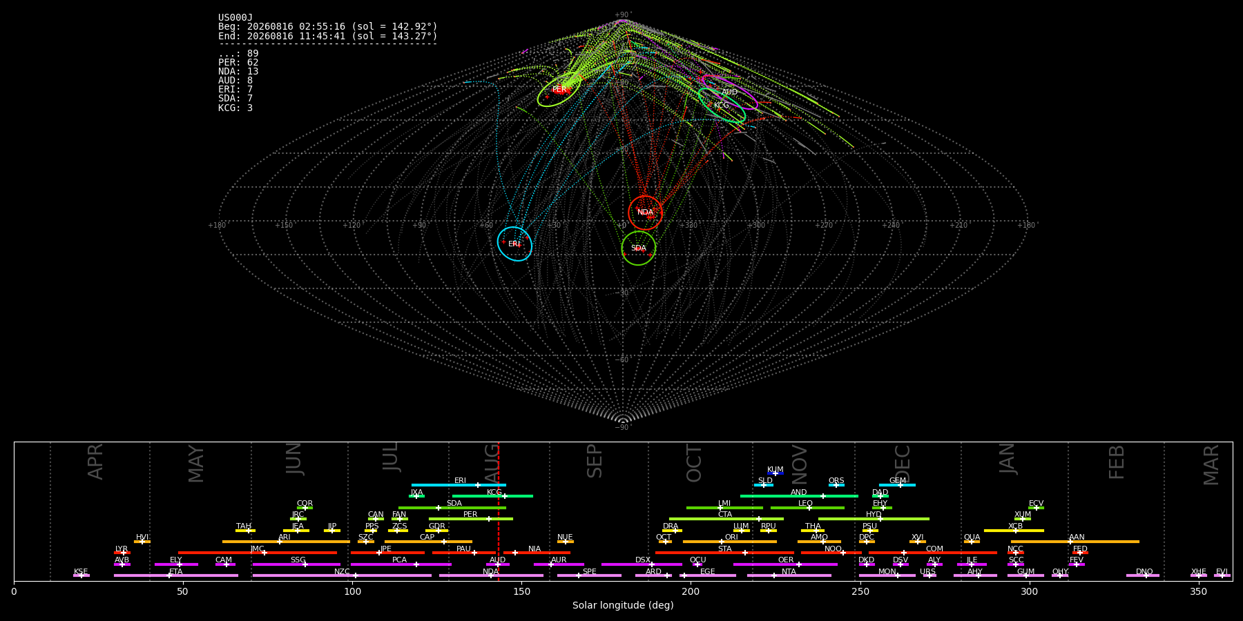Viewport: 1243px width, 621px height.
Task: Click the green SDA radiant circle
Action: point(638,248)
